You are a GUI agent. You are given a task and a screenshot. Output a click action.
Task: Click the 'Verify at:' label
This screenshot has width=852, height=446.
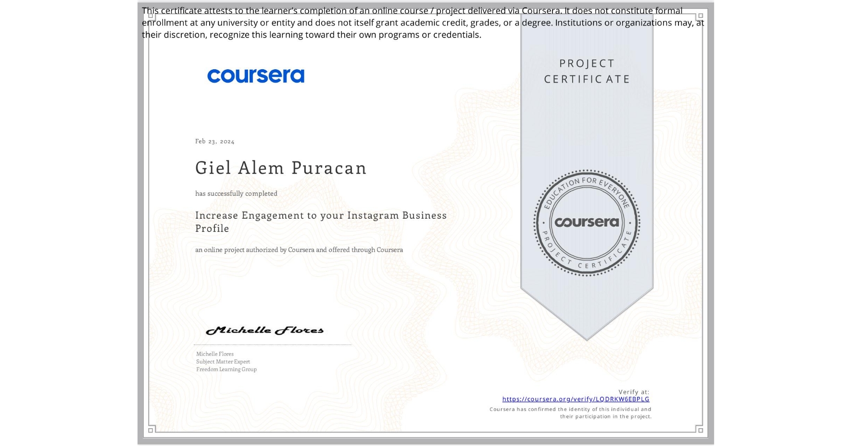click(x=634, y=392)
